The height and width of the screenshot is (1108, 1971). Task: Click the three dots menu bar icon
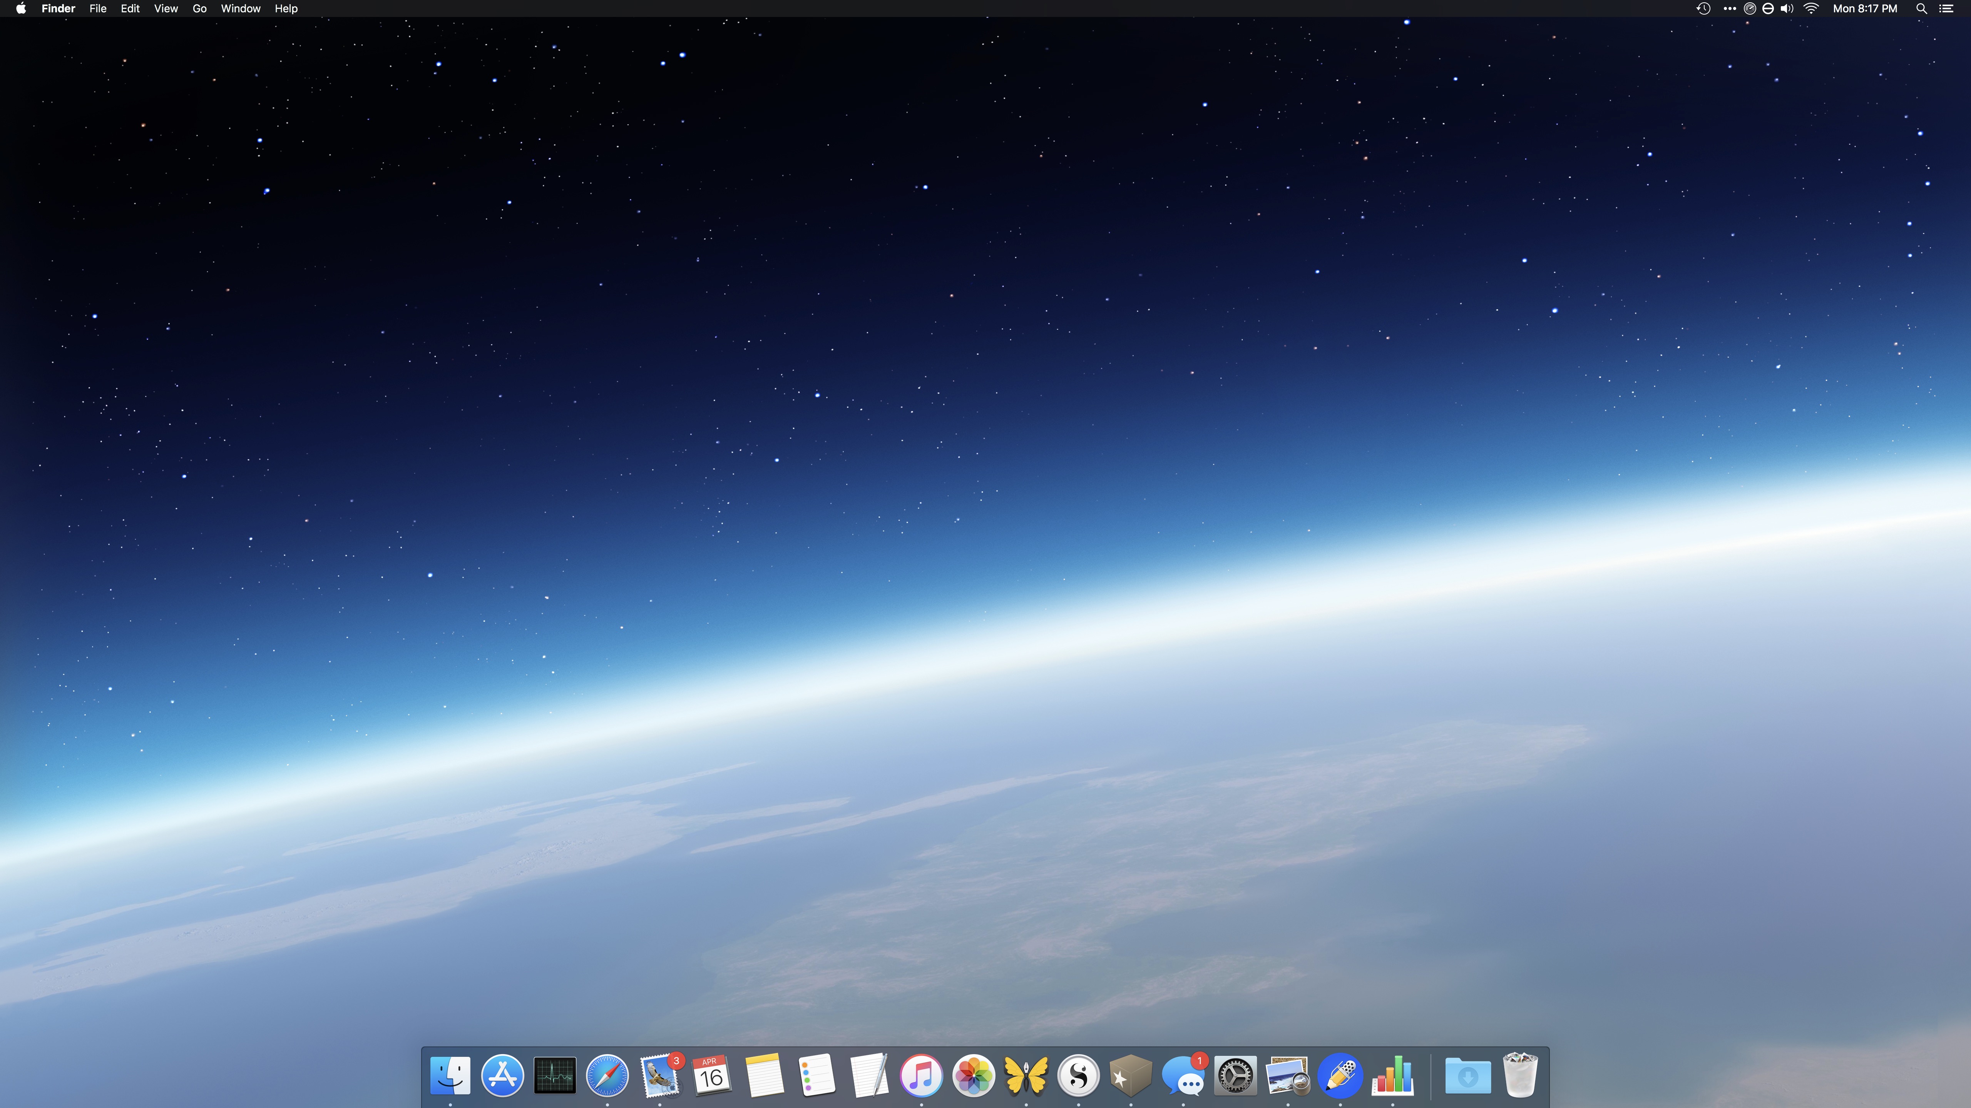click(1729, 8)
